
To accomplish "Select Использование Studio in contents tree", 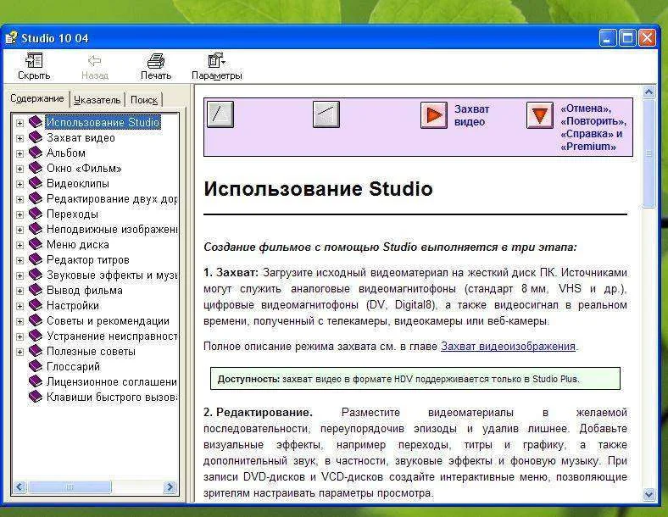I will pyautogui.click(x=103, y=122).
